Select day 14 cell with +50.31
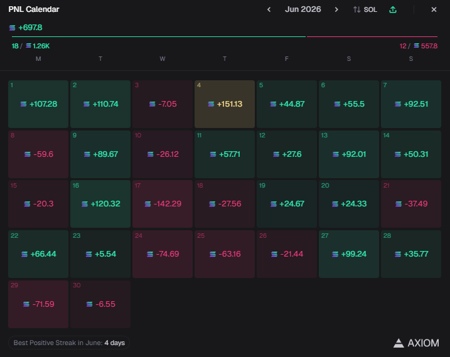450x357 pixels. (411, 154)
